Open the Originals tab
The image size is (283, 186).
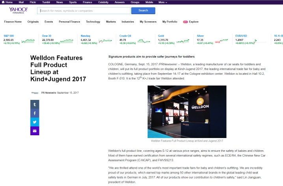33,22
